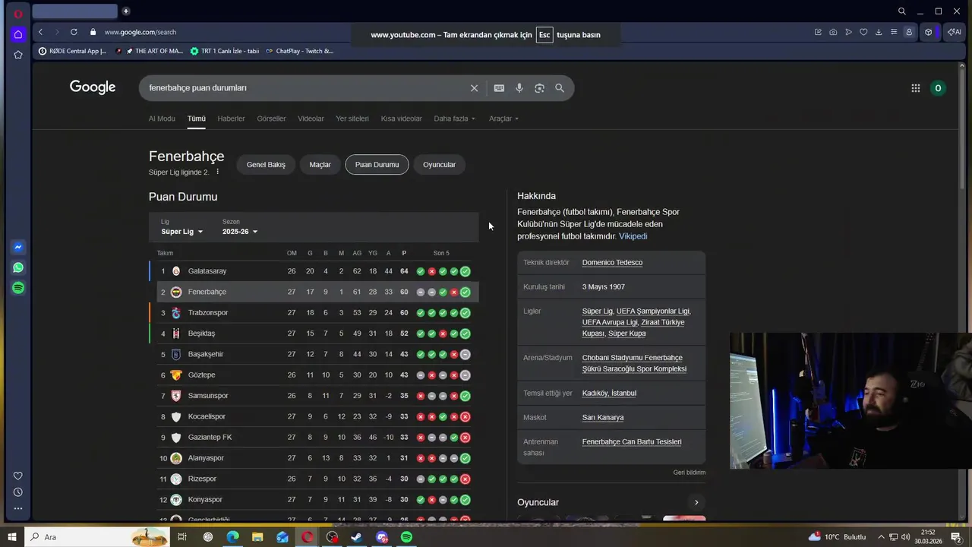Viewport: 972px width, 547px height.
Task: Open the three-dot menu next to Süper Lig liginde
Action: tap(217, 172)
